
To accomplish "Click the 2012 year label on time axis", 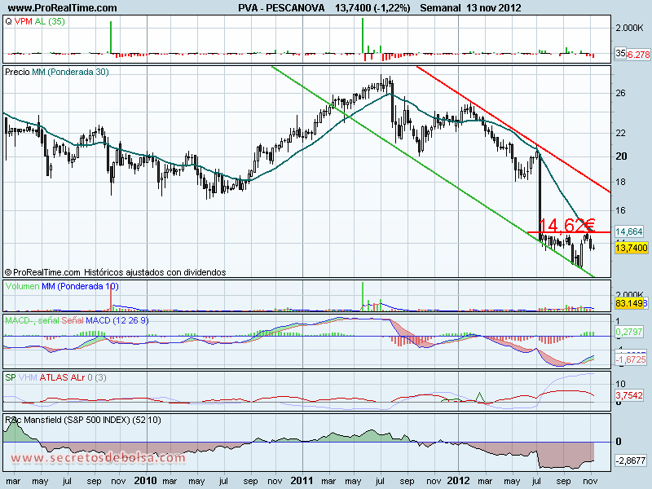I will 458,481.
